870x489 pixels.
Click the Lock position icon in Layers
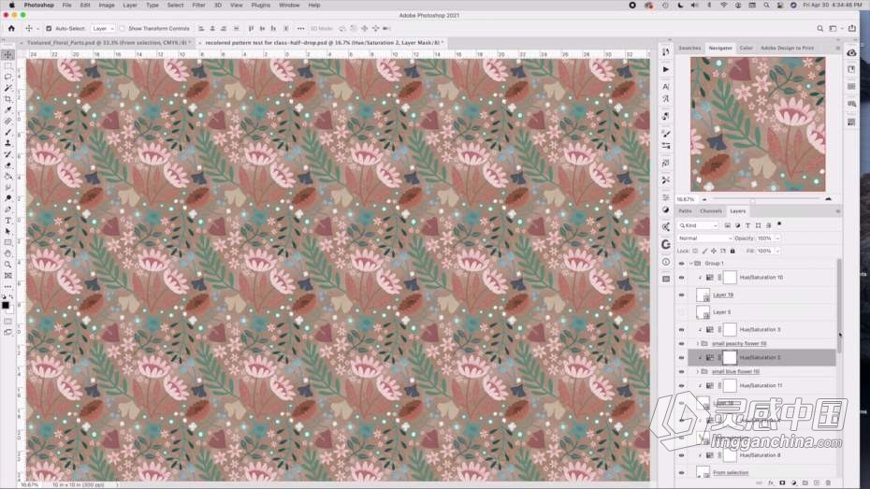714,252
